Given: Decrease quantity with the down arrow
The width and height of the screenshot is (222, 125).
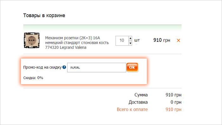Looking at the screenshot, I should (130, 43).
